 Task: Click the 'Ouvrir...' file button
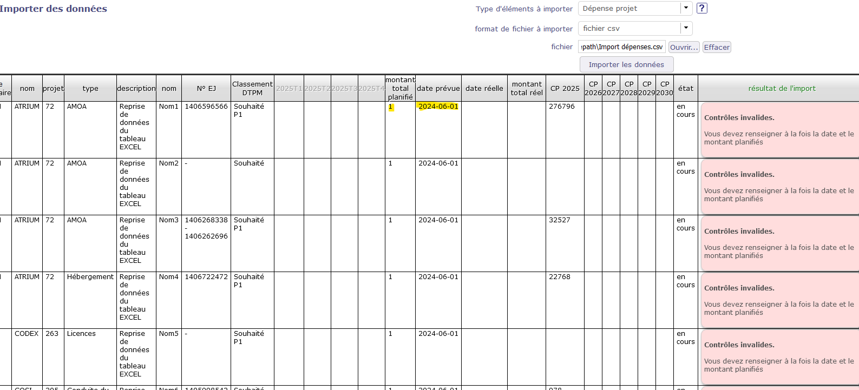(x=684, y=47)
